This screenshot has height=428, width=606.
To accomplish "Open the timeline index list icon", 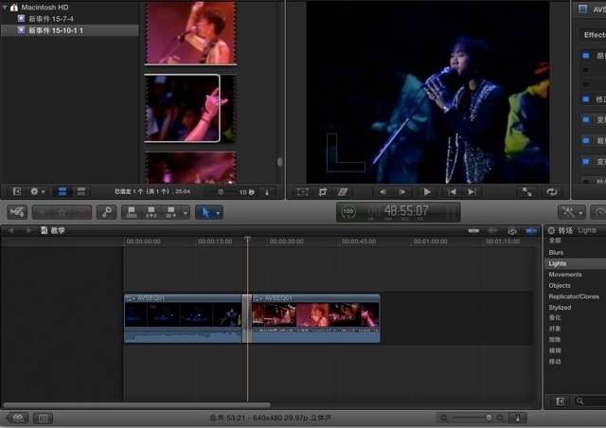I will 43,418.
